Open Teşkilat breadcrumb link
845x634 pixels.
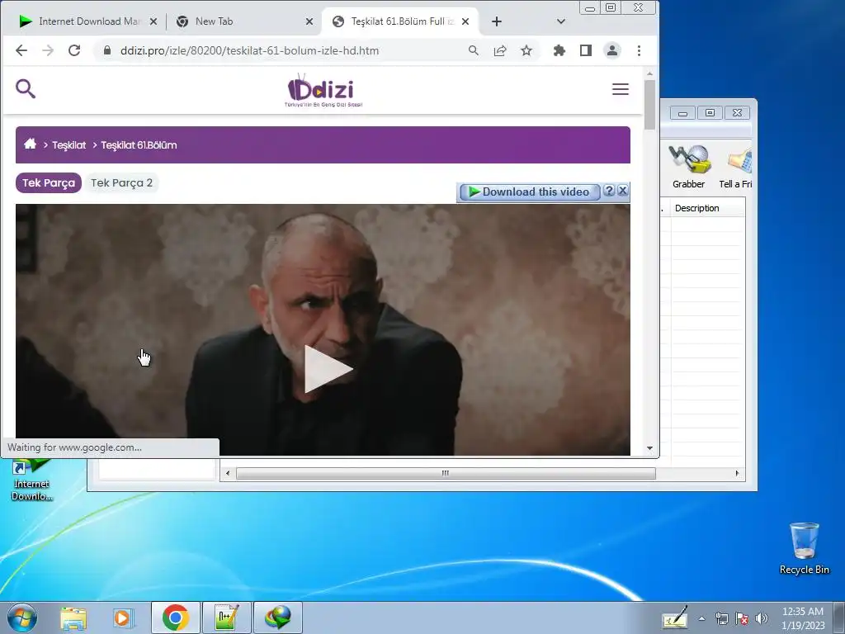[69, 145]
